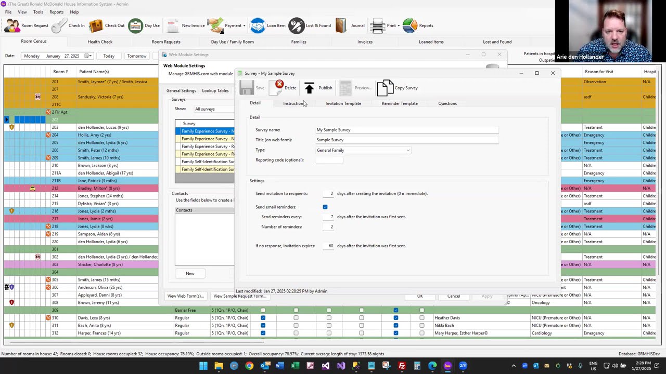Click View Web Form(s)... button
This screenshot has height=374, width=666.
pos(185,296)
